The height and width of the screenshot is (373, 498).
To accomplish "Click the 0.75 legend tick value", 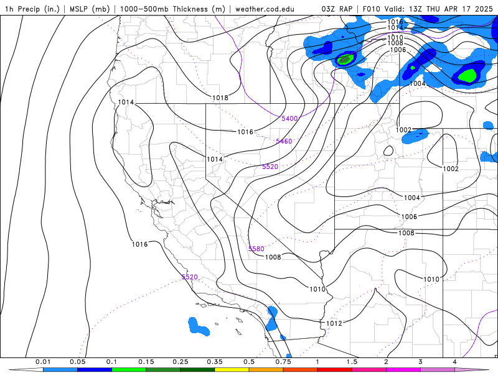I will coord(283,362).
